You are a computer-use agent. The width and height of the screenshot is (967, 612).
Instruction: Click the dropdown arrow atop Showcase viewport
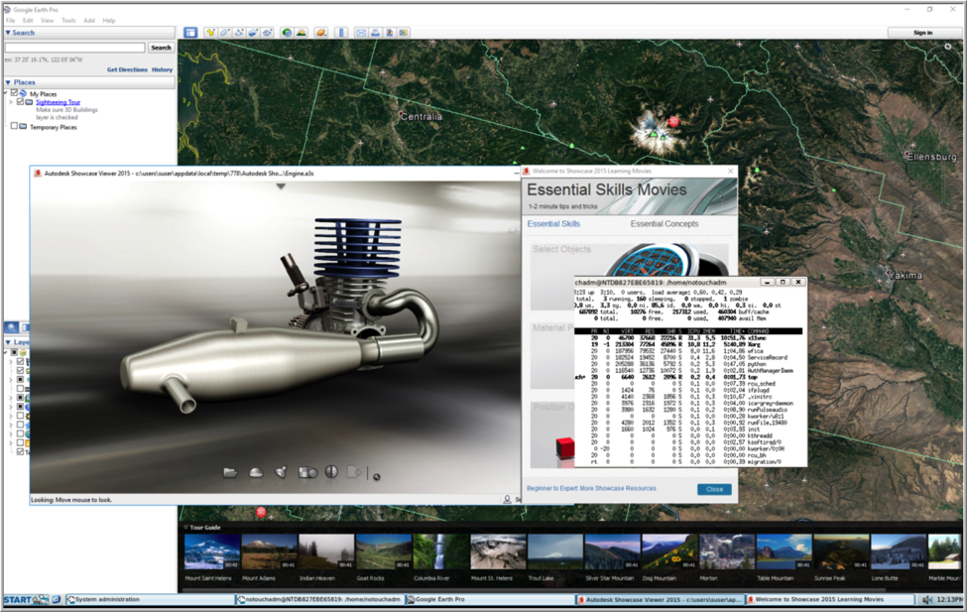(x=281, y=186)
